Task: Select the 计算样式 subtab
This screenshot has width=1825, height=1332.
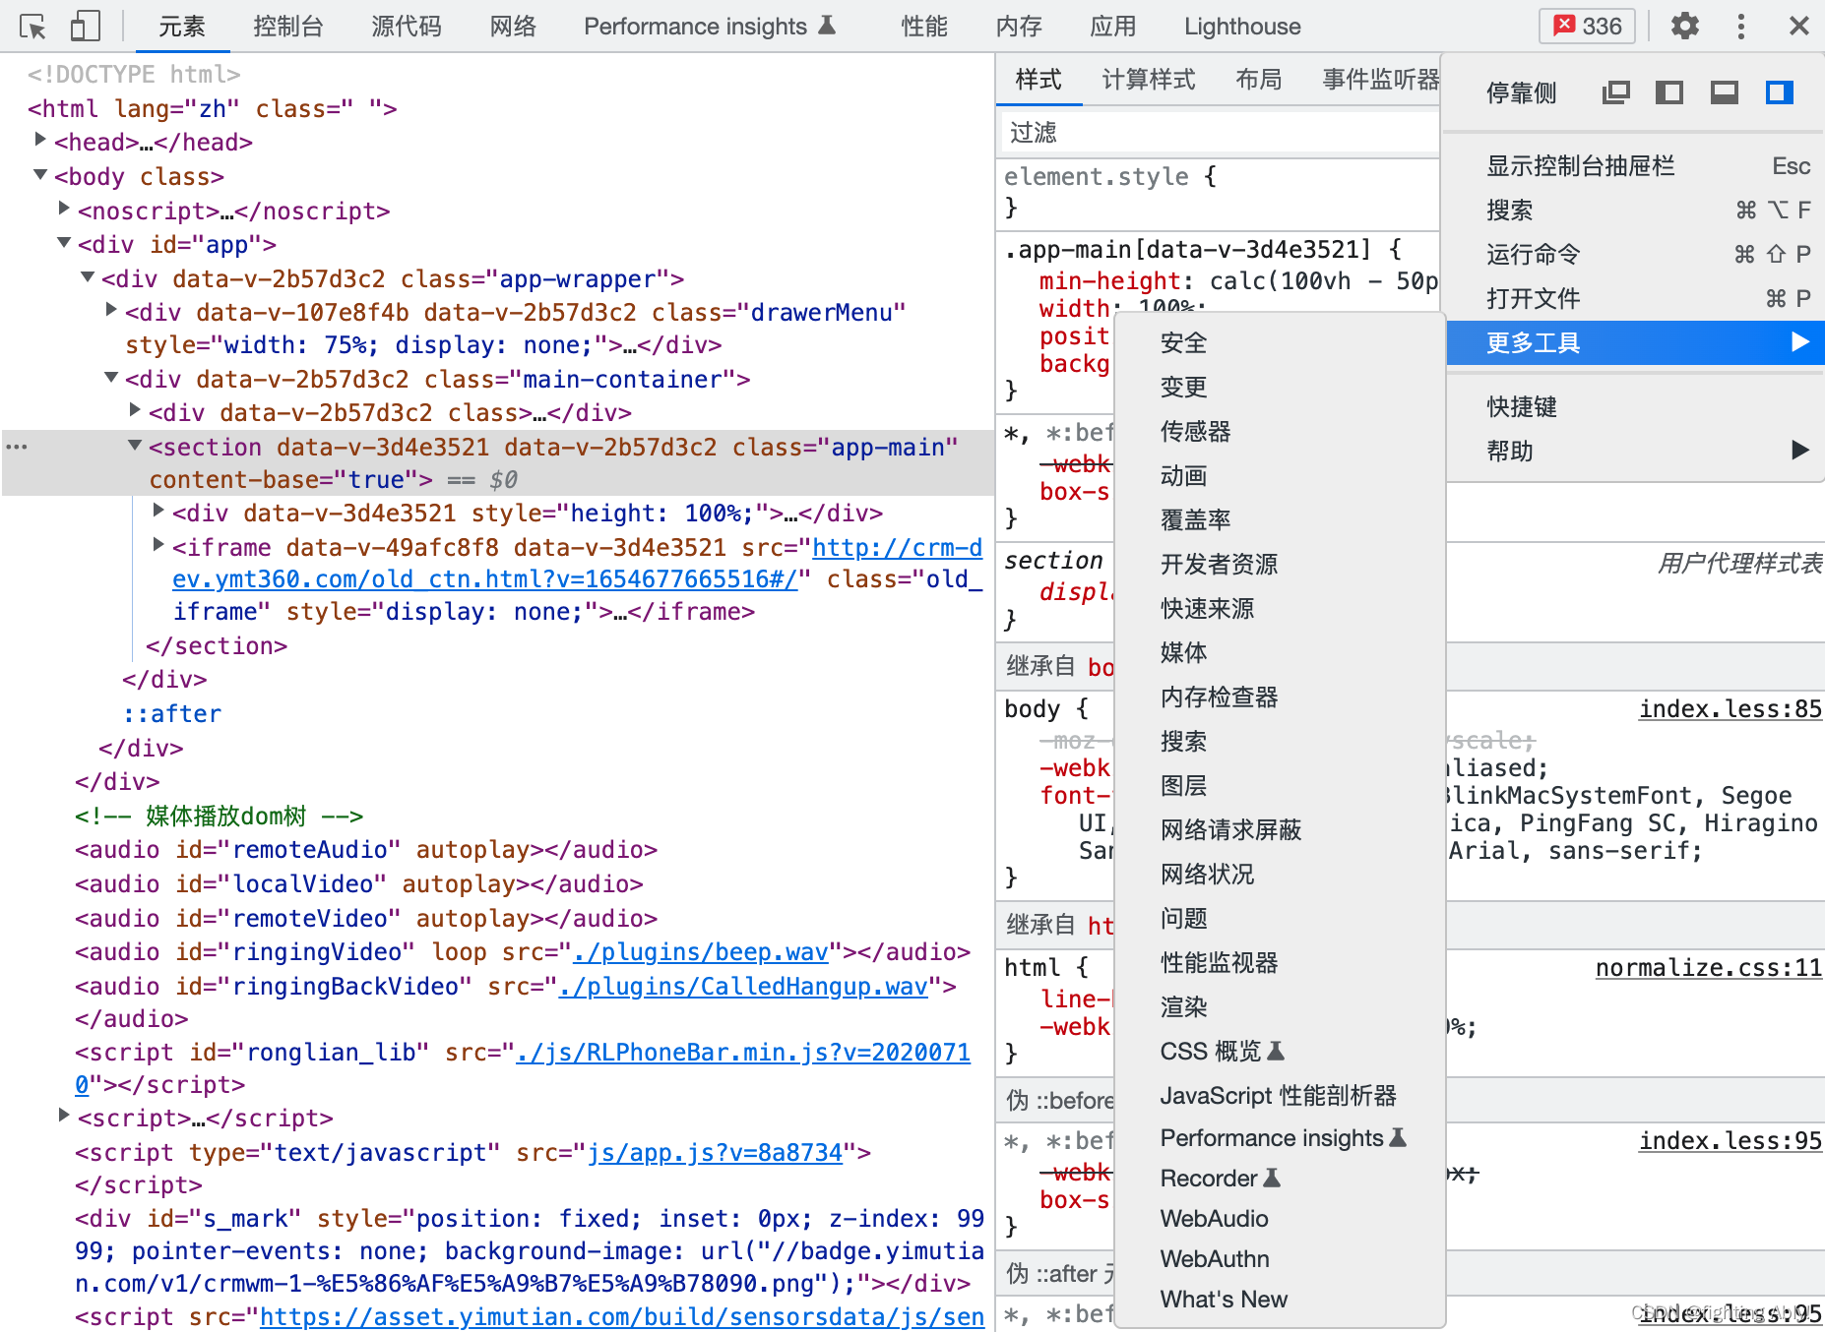Action: [x=1149, y=80]
